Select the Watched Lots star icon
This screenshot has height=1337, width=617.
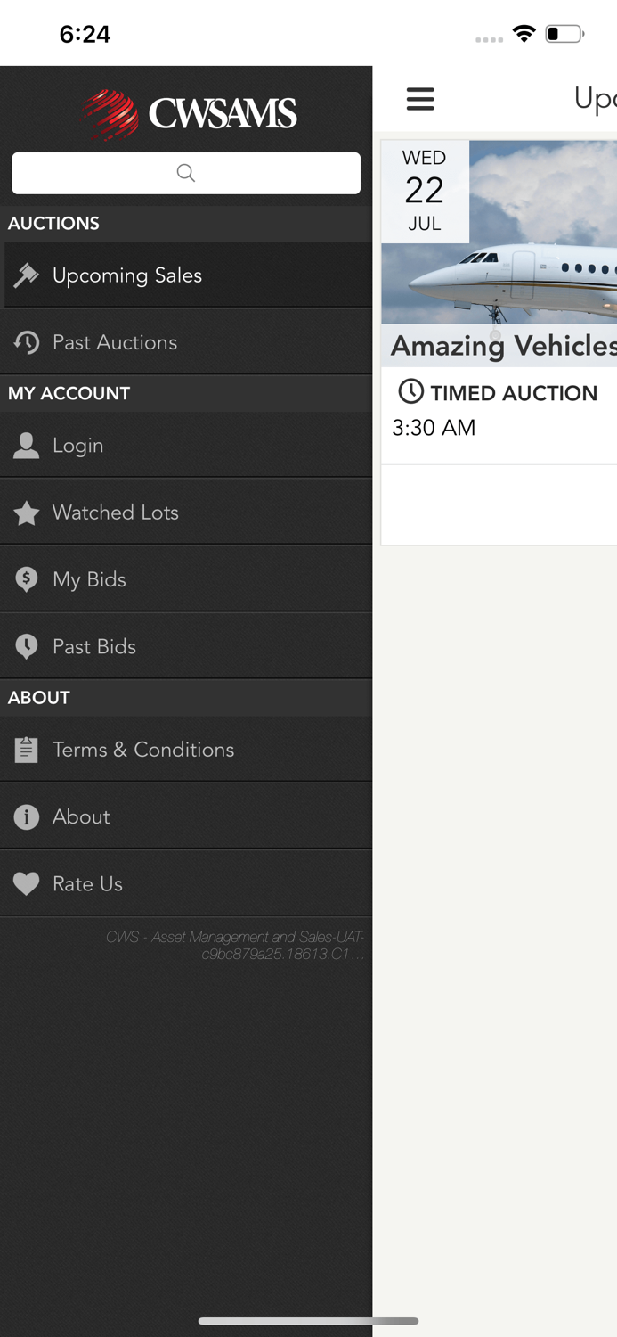pyautogui.click(x=27, y=513)
